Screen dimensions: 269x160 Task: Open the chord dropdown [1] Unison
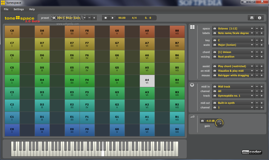tap(235, 52)
